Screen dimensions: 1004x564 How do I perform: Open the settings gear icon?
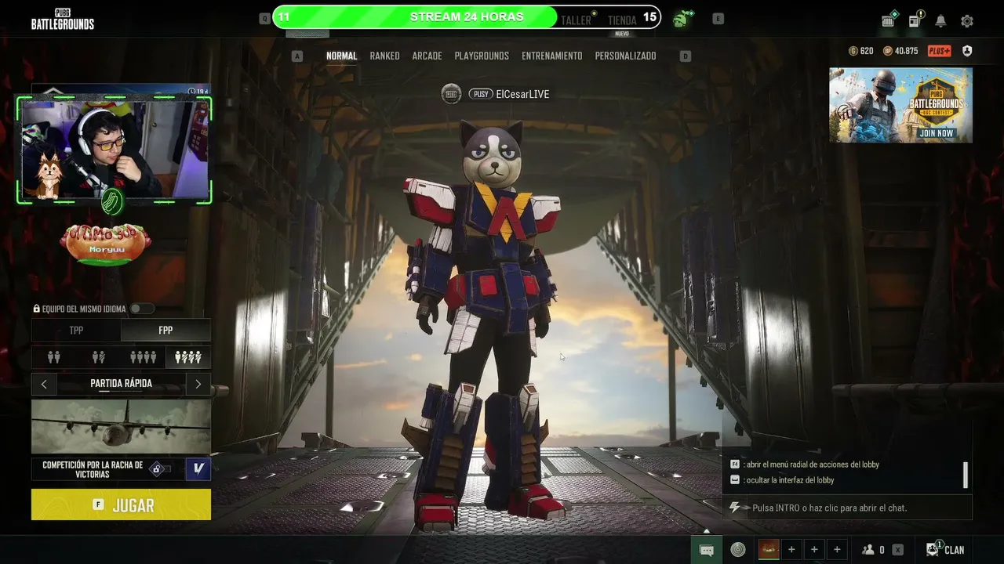point(967,21)
